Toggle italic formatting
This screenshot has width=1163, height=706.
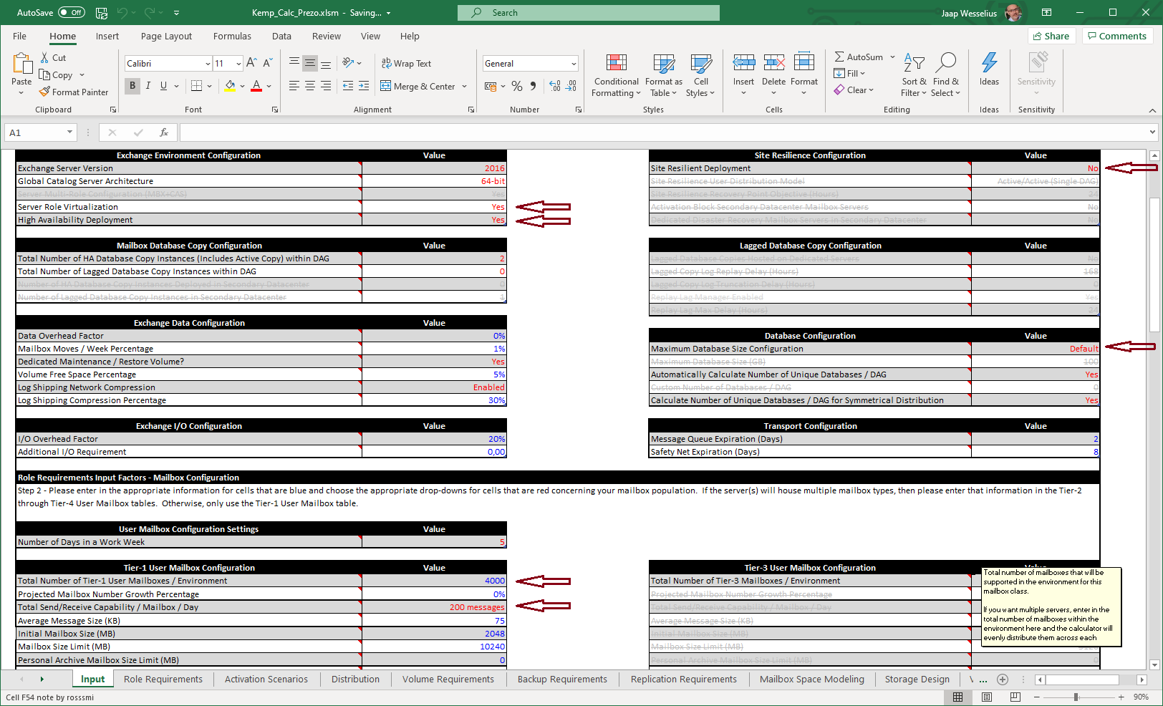coord(148,85)
